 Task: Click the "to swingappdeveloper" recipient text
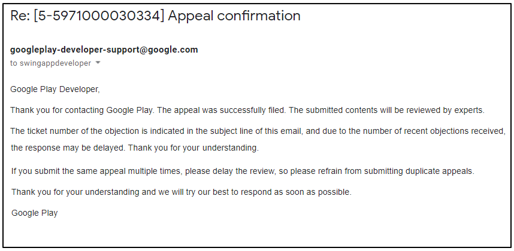pos(51,63)
